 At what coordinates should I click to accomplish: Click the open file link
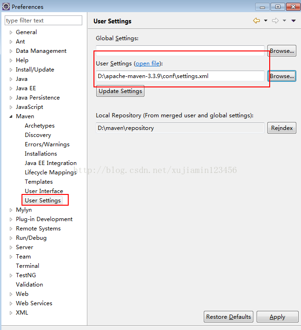(147, 64)
